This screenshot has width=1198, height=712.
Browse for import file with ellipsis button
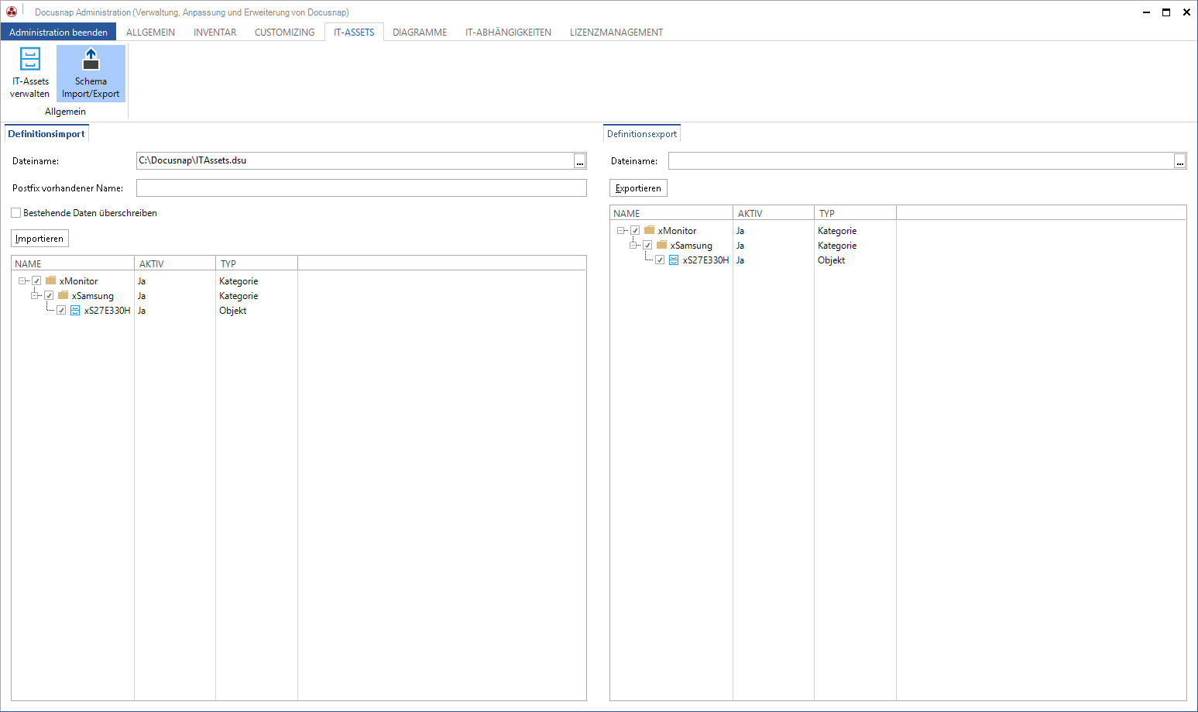click(x=579, y=161)
